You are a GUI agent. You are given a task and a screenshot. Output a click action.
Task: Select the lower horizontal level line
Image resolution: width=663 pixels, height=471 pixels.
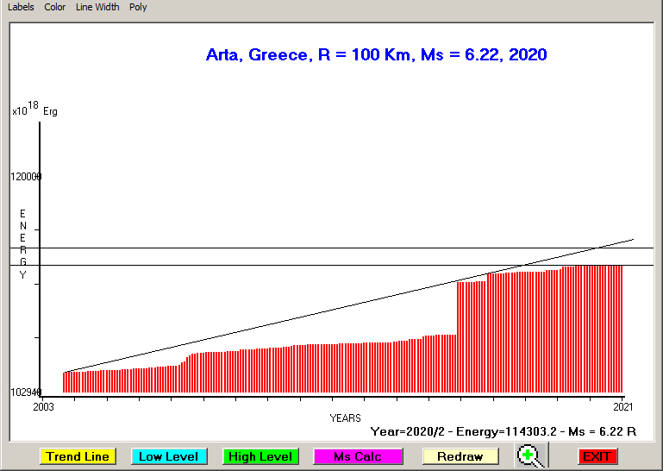coord(259,265)
